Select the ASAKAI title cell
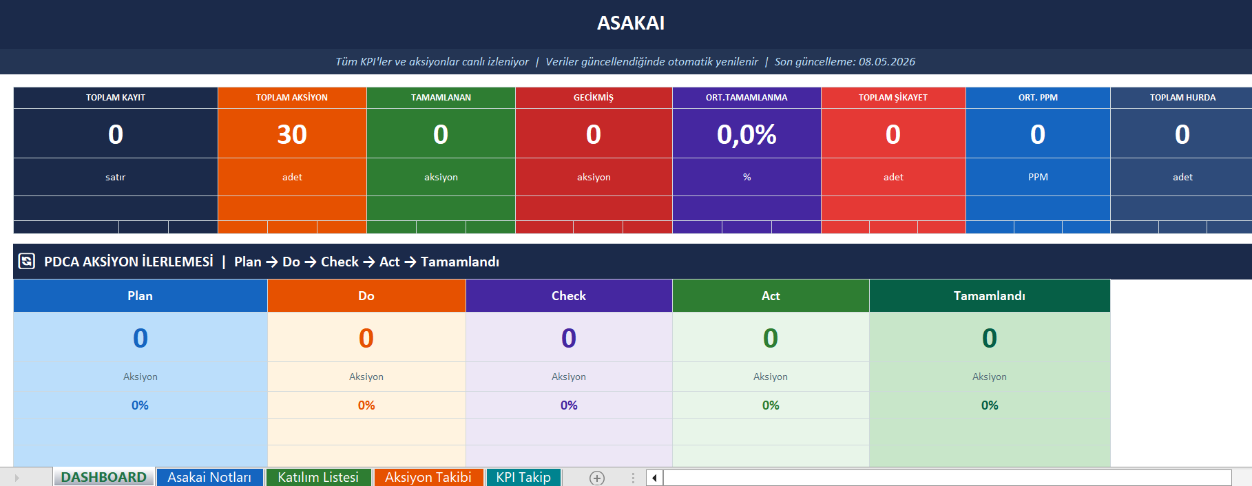The height and width of the screenshot is (486, 1252). [631, 23]
